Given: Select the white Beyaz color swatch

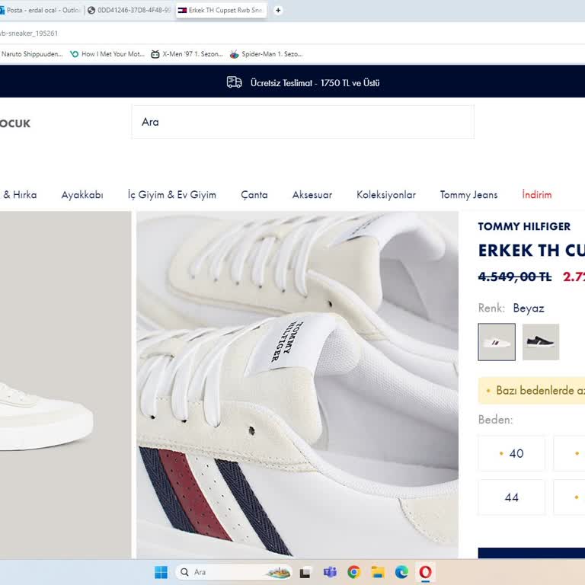Looking at the screenshot, I should [497, 342].
